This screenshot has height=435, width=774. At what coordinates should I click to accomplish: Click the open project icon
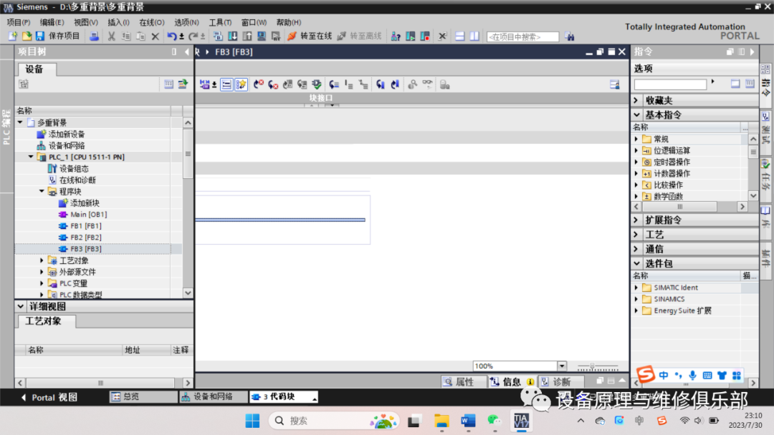point(27,36)
